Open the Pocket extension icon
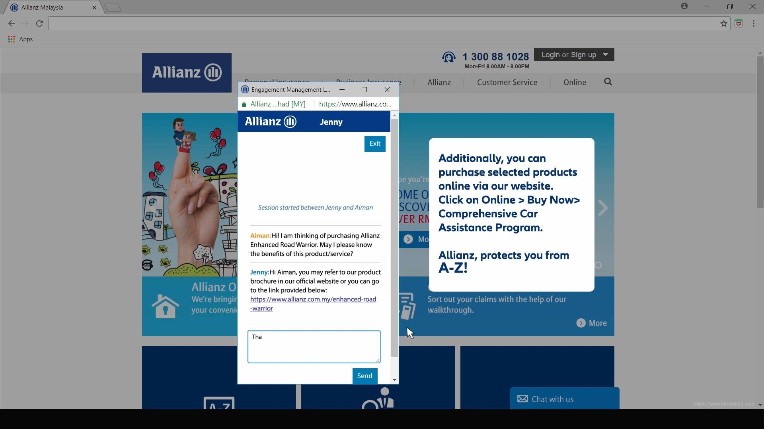Image resolution: width=764 pixels, height=429 pixels. (x=739, y=23)
